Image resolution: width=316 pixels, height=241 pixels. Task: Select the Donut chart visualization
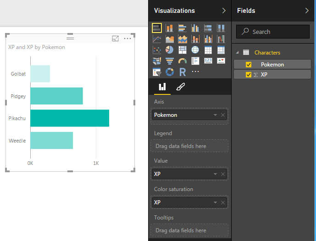coord(170,72)
